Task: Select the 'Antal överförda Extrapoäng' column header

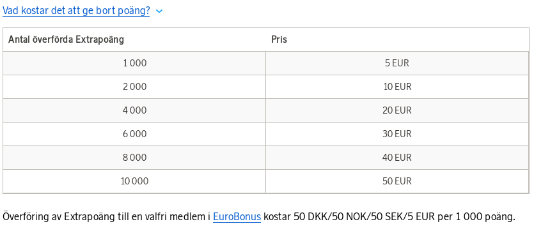Action: [134, 40]
